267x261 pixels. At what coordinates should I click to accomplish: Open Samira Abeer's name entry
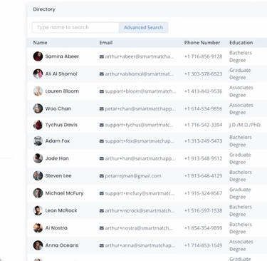(x=62, y=56)
